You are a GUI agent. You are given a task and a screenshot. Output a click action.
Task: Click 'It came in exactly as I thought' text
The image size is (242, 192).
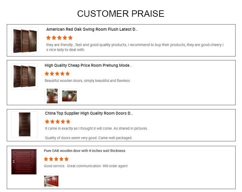click(96, 128)
